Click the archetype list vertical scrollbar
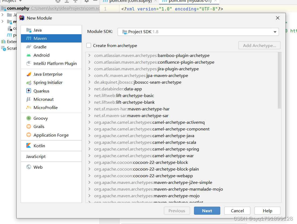 (279, 80)
